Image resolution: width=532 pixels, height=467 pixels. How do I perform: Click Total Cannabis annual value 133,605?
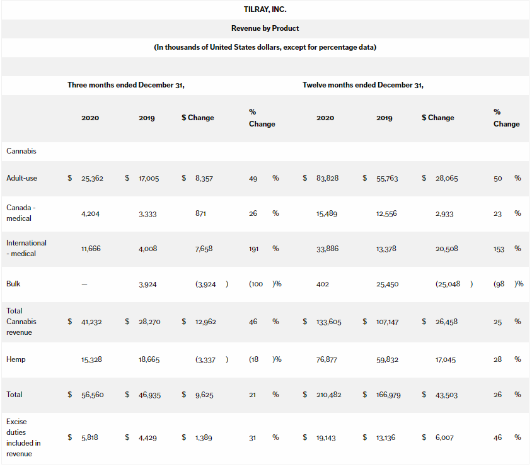tap(329, 322)
